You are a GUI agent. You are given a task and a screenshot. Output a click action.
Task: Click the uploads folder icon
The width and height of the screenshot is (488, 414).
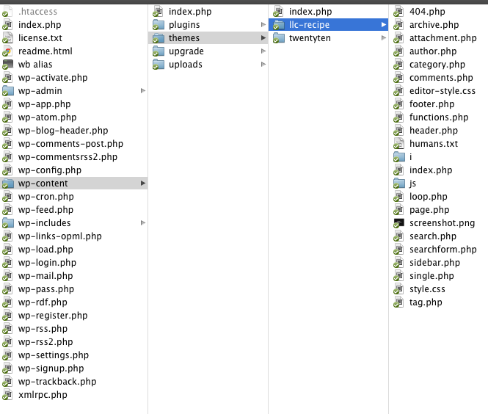point(158,65)
